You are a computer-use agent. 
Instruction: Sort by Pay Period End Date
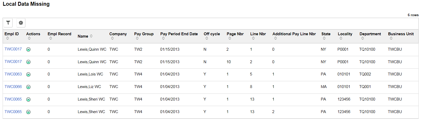163,38
